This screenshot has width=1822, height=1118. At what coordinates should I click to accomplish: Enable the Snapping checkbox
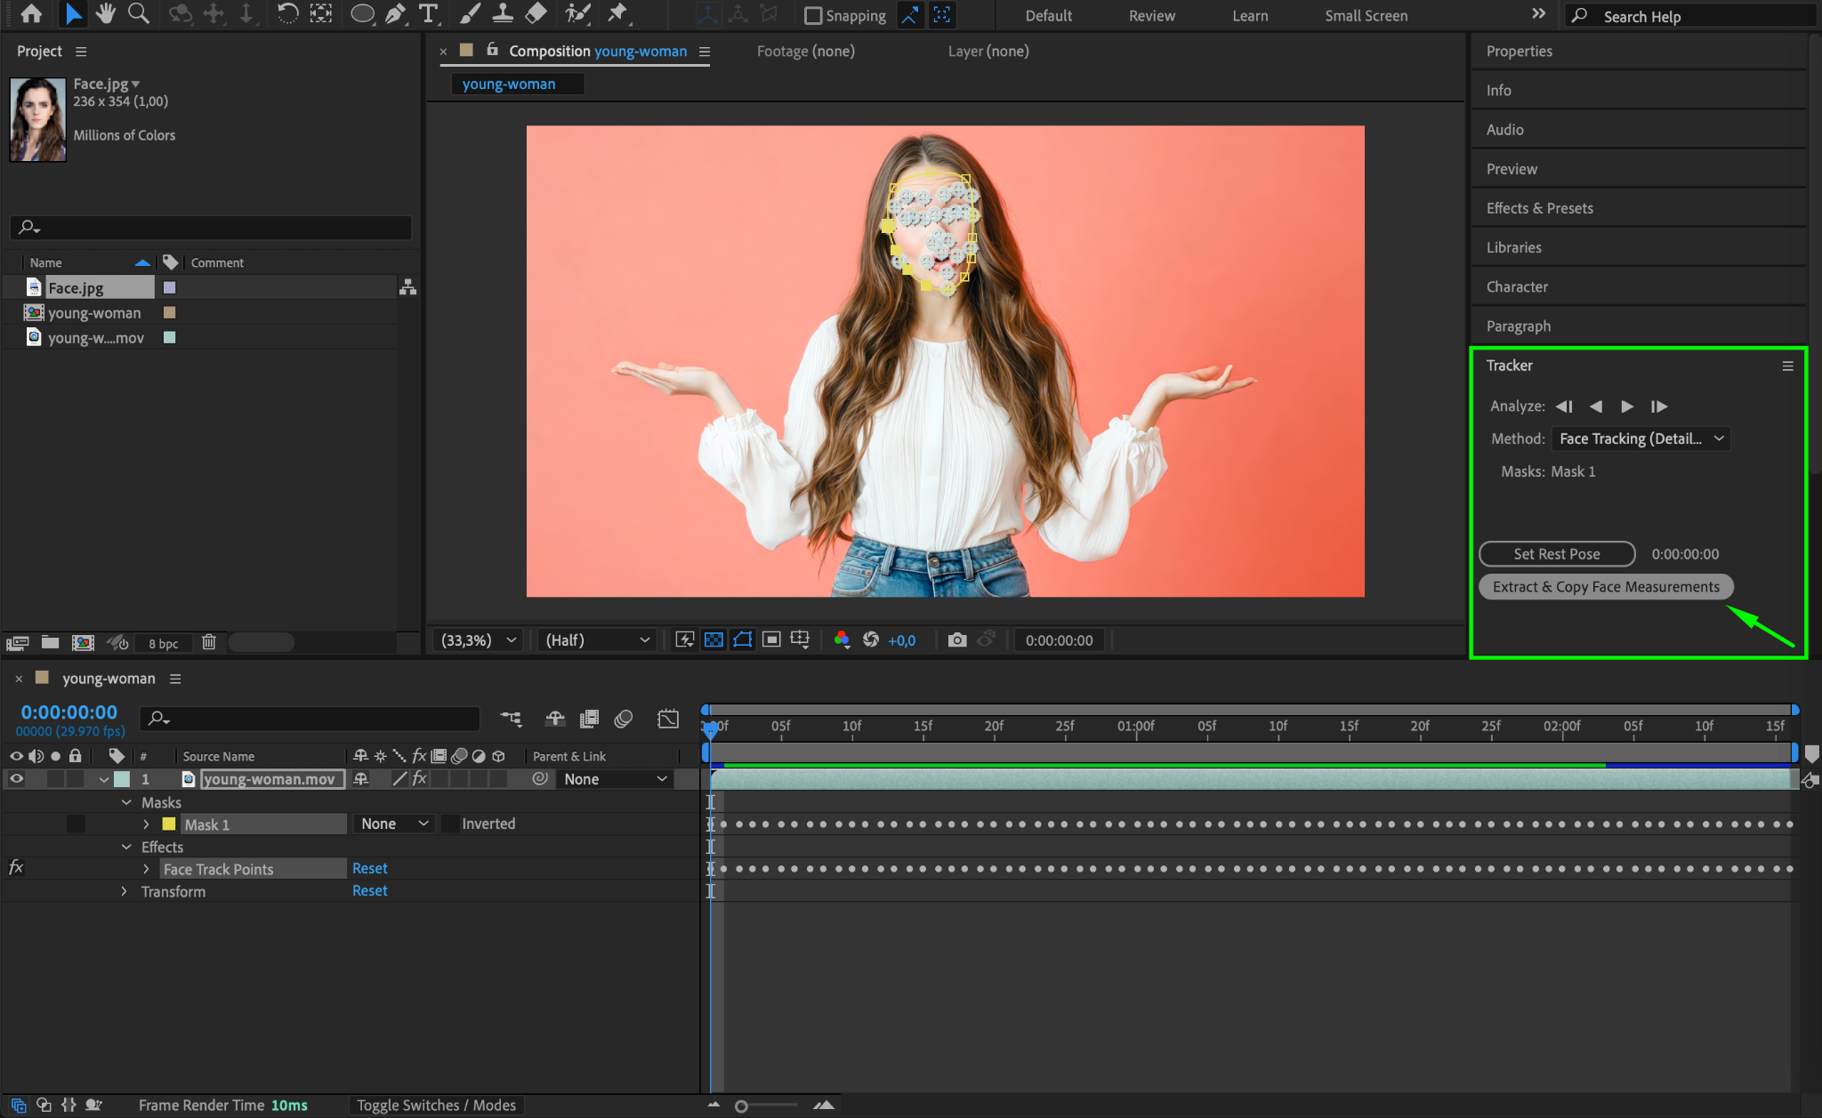coord(812,16)
